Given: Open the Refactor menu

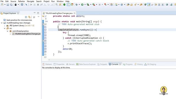Looking at the screenshot, I should click(x=21, y=1).
